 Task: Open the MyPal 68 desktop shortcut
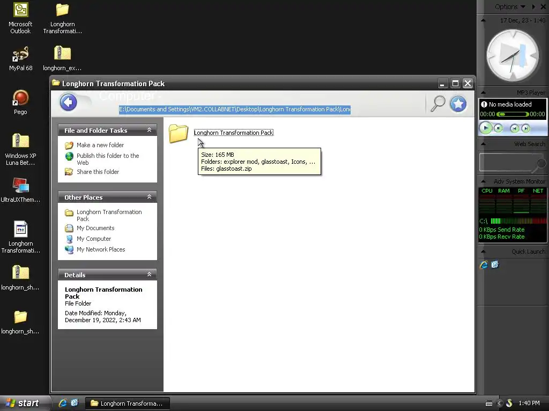click(20, 54)
